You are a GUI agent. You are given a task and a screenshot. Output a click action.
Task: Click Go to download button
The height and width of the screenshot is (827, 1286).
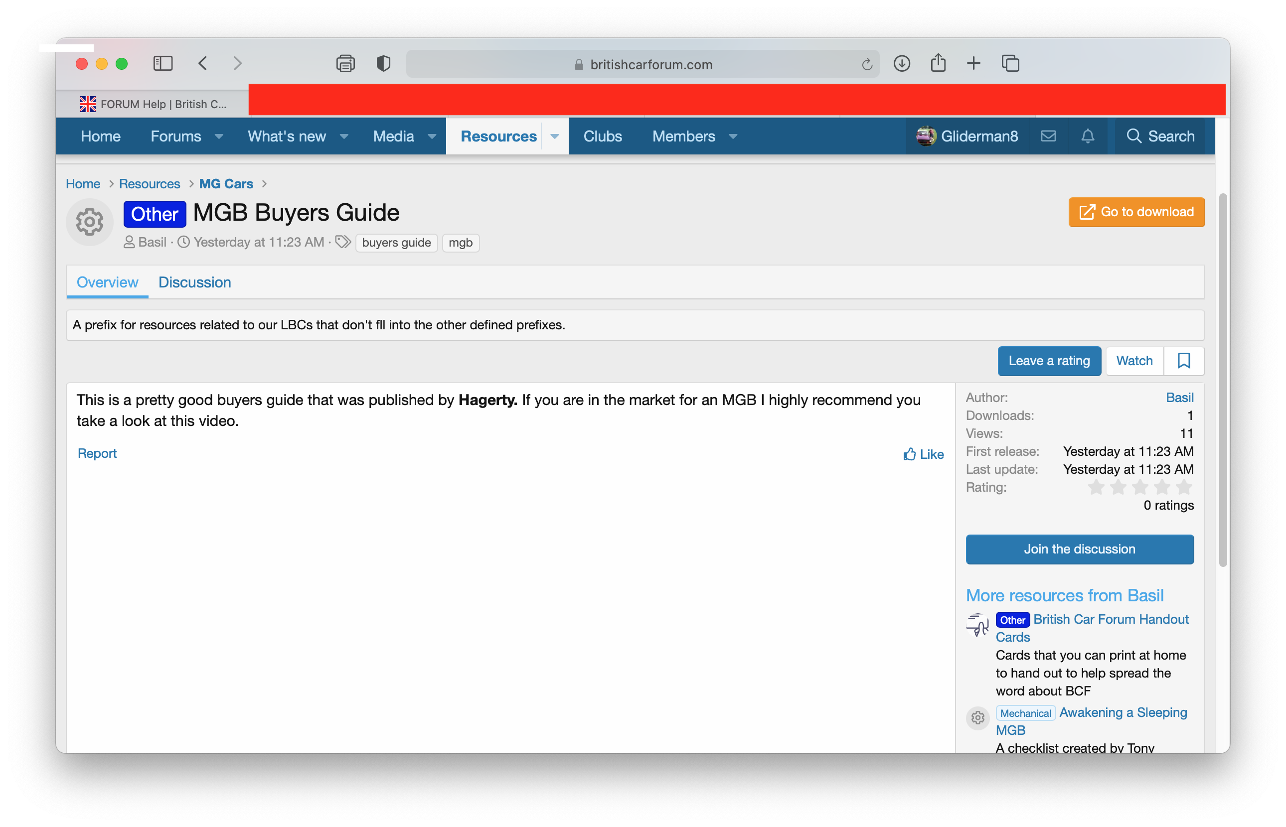point(1136,211)
